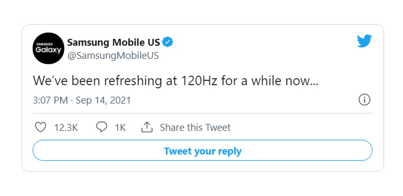Click the 12.3K likes count
403x196 pixels.
tap(66, 127)
